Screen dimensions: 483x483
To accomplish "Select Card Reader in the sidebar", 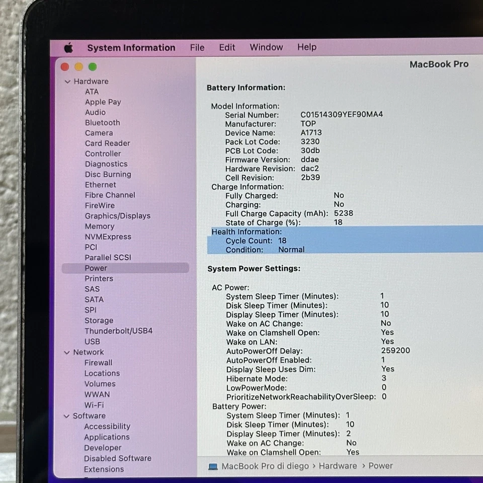I will pos(108,143).
